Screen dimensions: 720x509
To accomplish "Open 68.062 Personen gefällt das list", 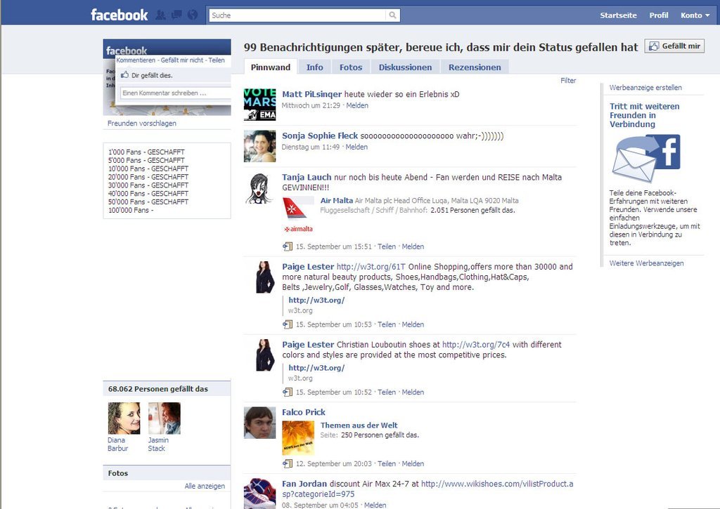I will 158,389.
